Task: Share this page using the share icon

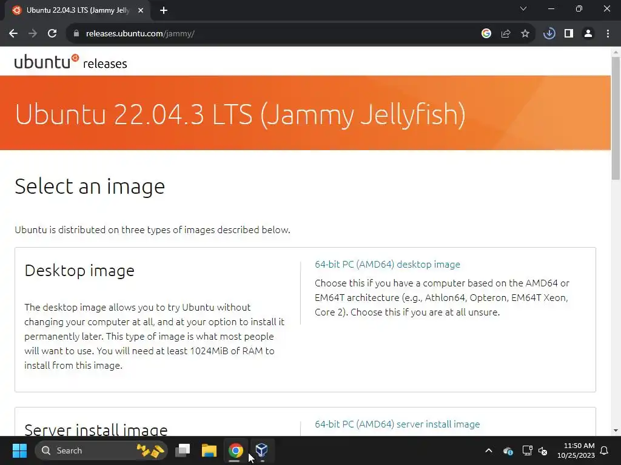Action: 506,34
